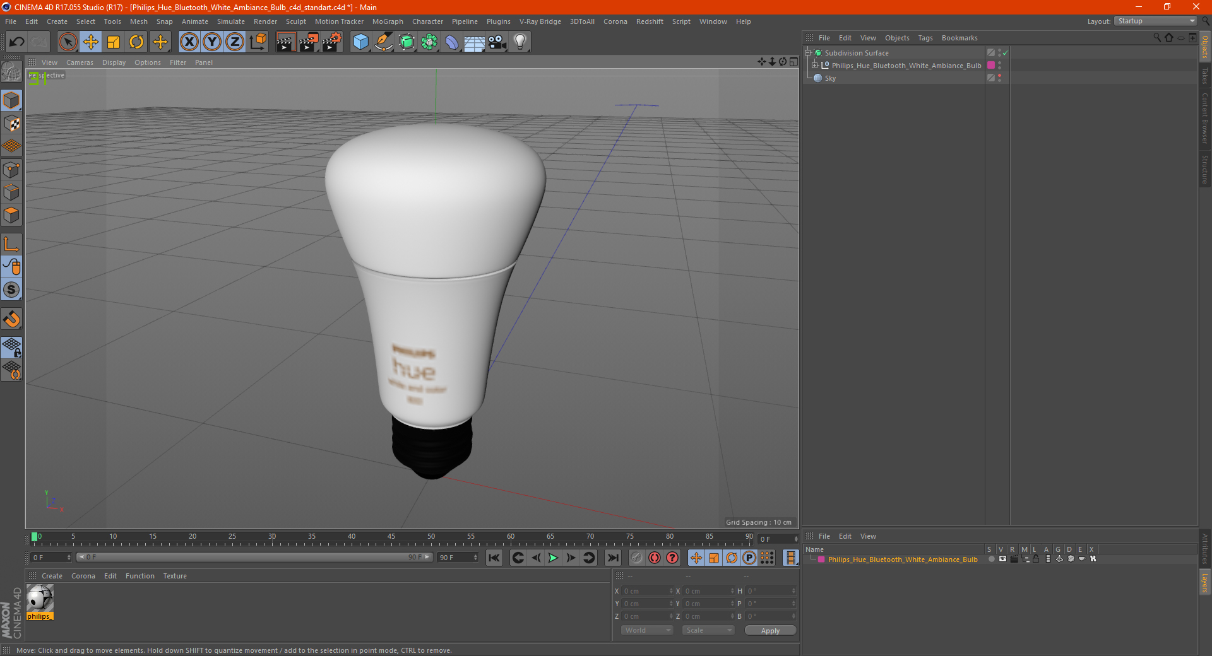
Task: Toggle Sky visibility dots
Action: coord(999,78)
